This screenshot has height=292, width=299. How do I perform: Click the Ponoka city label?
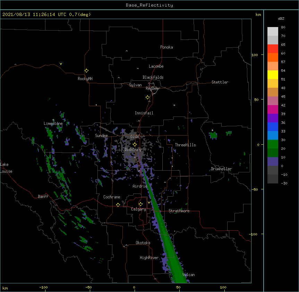[166, 47]
